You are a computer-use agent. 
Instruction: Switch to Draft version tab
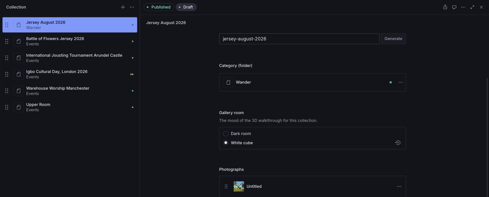pyautogui.click(x=186, y=7)
